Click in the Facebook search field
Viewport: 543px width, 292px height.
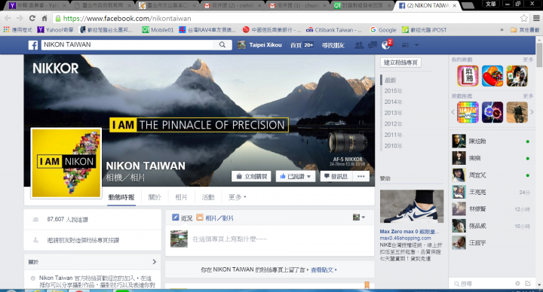click(x=128, y=44)
